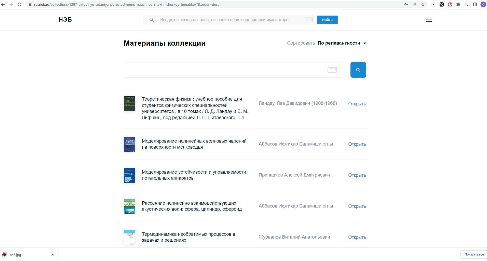487x261 pixels.
Task: Go back with the browser back arrow
Action: pos(3,4)
